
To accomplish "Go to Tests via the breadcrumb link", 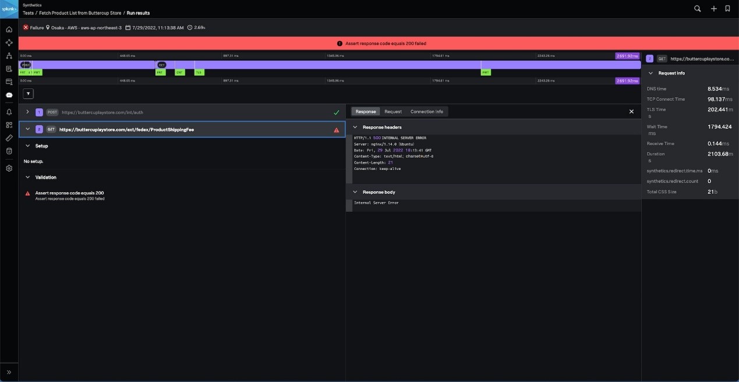I will (x=27, y=12).
